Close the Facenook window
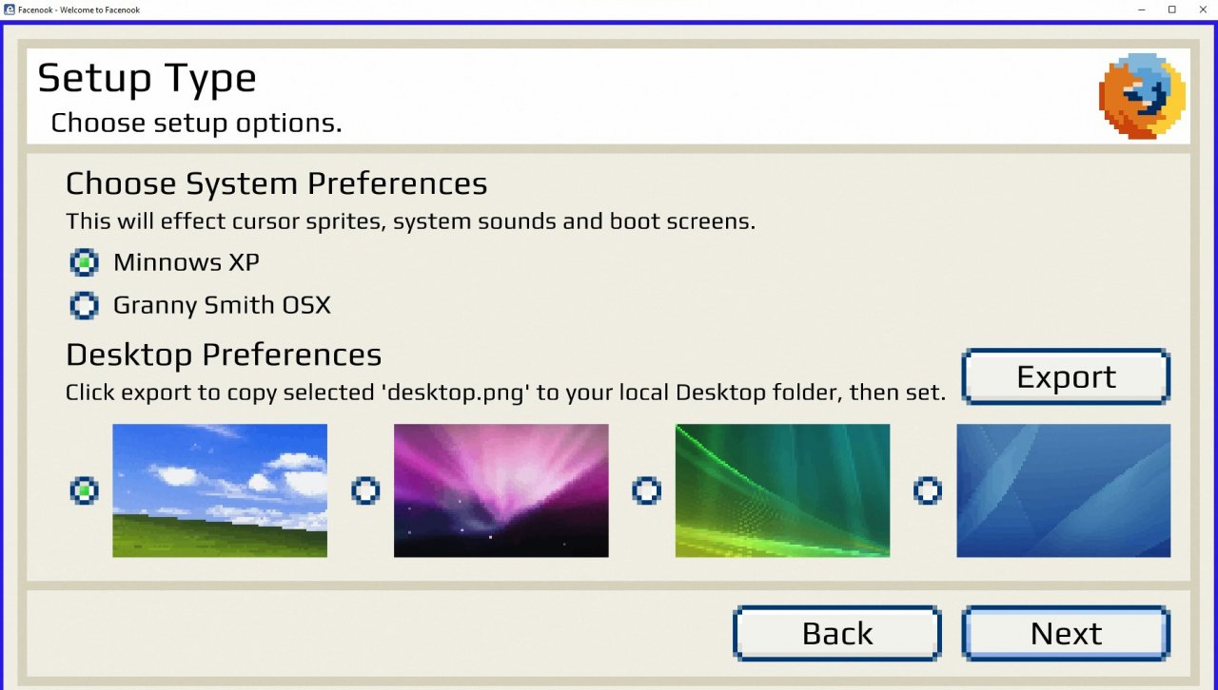 [1202, 9]
